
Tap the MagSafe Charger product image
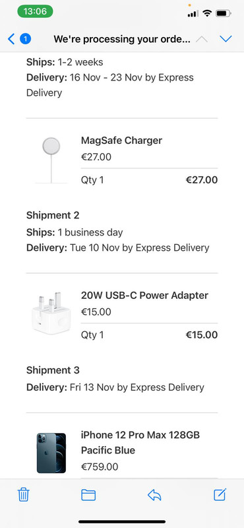tap(51, 160)
